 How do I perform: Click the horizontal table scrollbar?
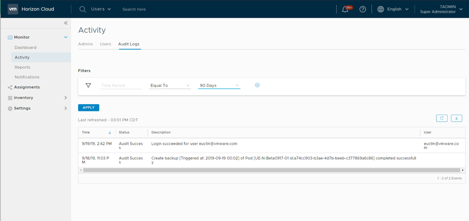[271, 170]
